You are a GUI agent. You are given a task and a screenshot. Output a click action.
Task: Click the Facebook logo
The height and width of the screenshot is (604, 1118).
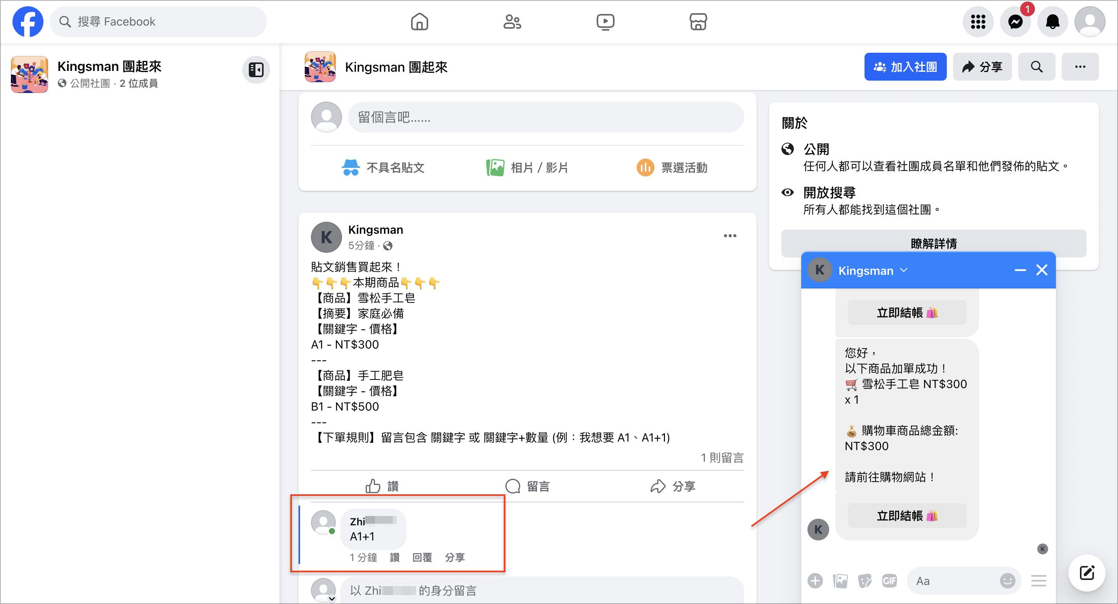[28, 22]
